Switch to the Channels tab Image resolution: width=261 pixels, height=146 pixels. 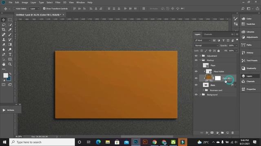pos(208,34)
